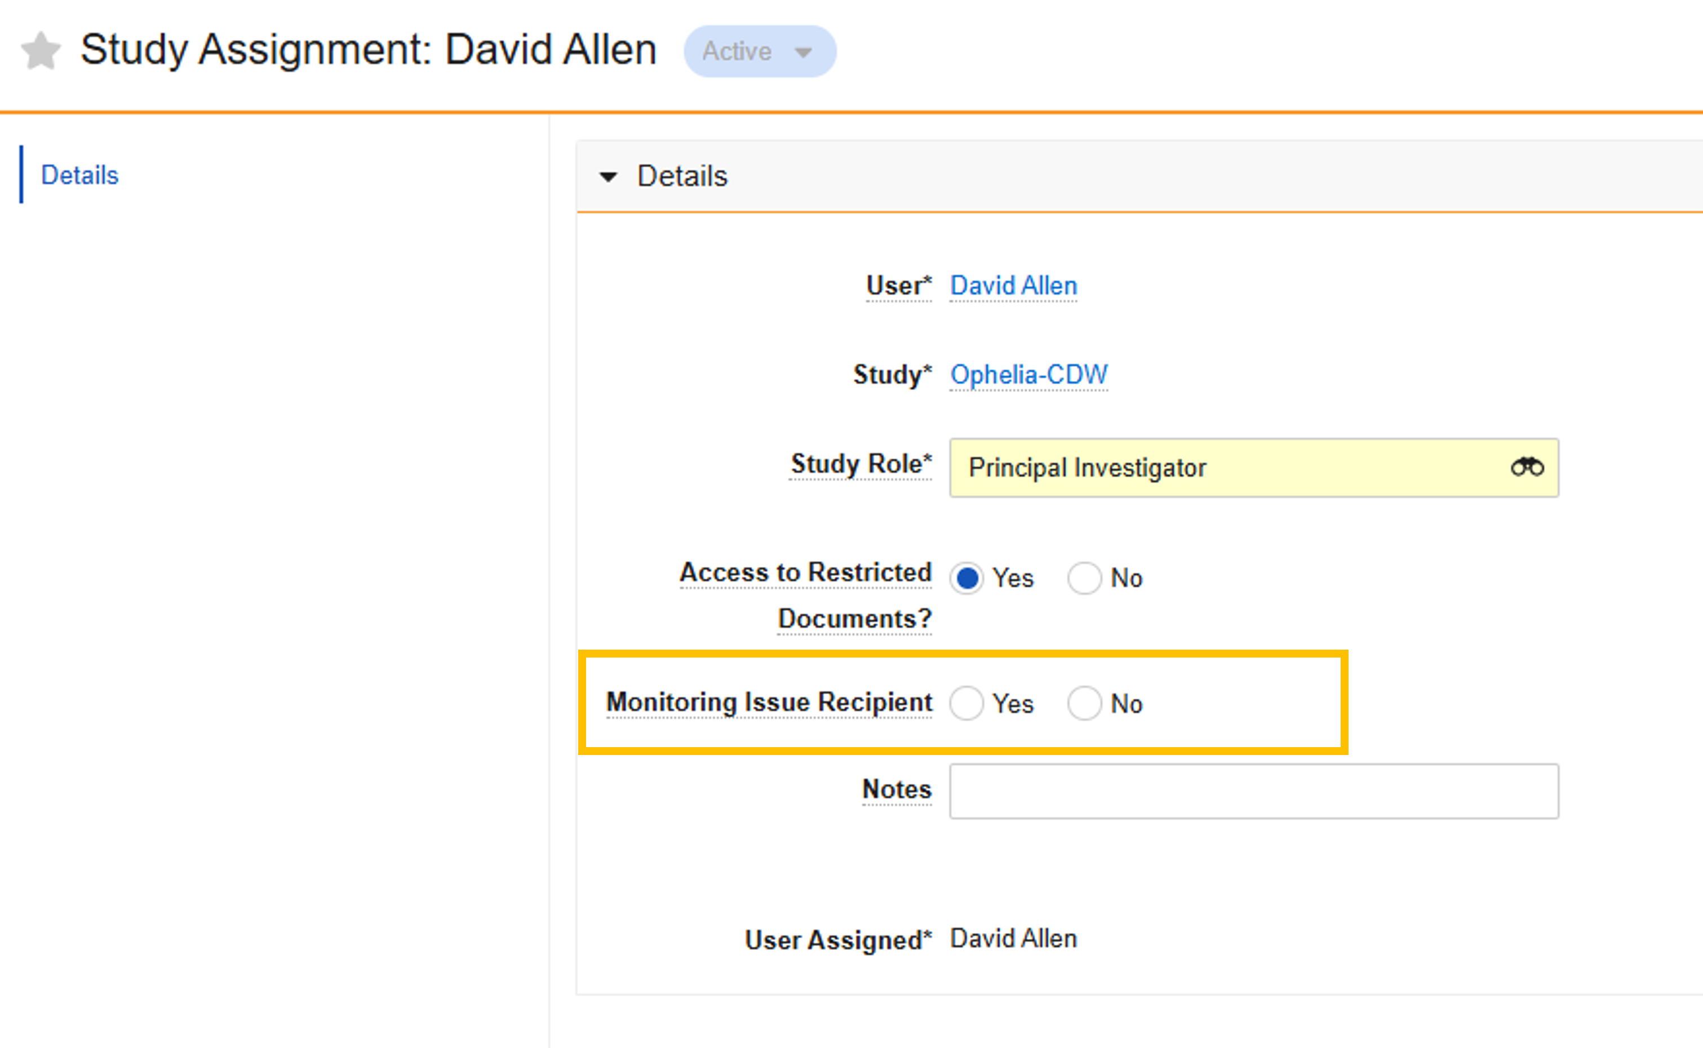Select No for Monitoring Issue Recipient
1703x1048 pixels.
(1084, 704)
